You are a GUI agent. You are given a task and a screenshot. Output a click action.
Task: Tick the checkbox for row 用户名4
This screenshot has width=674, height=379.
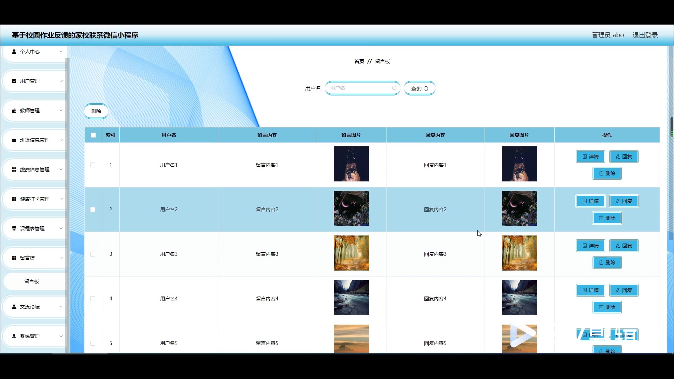tap(93, 299)
